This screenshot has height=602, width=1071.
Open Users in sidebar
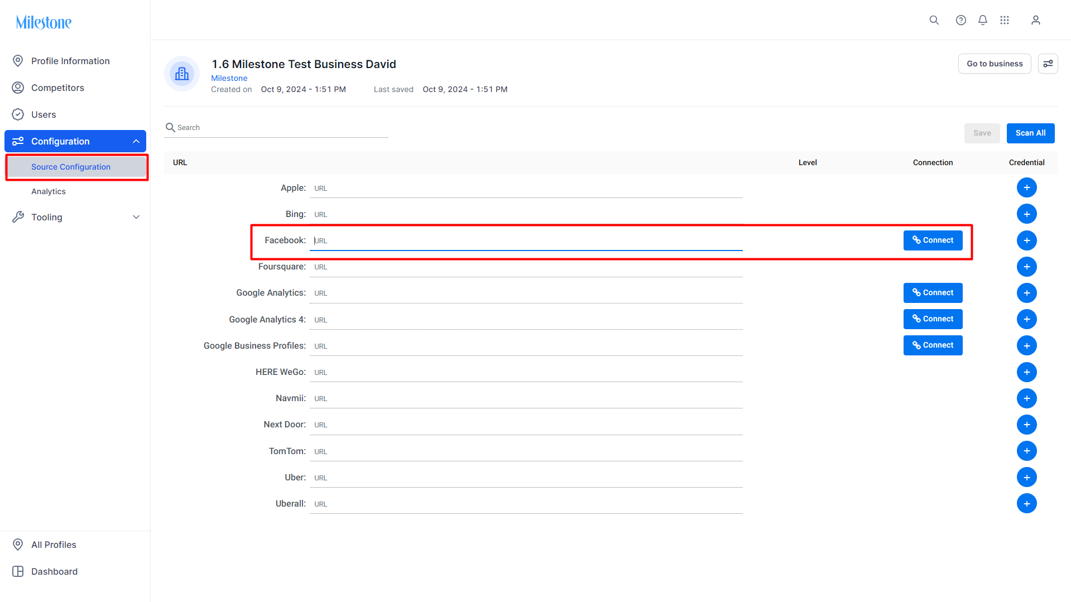75,114
